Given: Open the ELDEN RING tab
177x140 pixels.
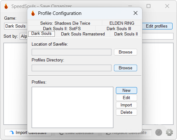Looking at the screenshot, I should tap(122, 23).
